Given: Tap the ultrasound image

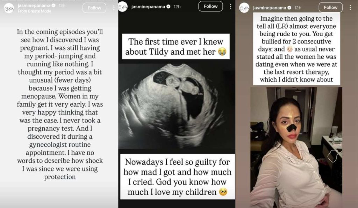Looking at the screenshot, I should point(177,106).
